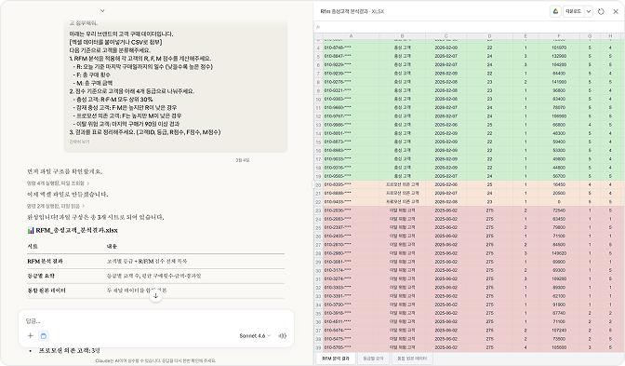Open the download options dropdown arrow
The width and height of the screenshot is (625, 366).
(x=589, y=11)
